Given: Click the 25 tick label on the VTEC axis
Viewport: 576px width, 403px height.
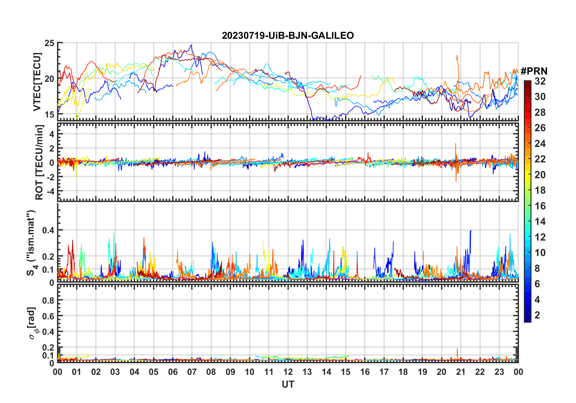Looking at the screenshot, I should (49, 43).
